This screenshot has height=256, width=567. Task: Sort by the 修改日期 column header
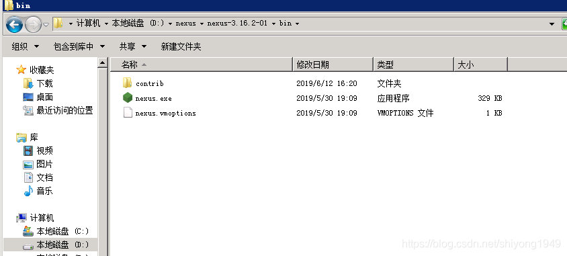coord(333,65)
